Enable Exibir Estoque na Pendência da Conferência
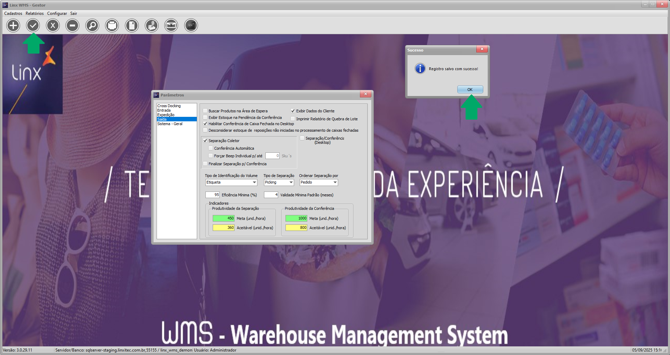This screenshot has width=670, height=355. (x=205, y=118)
